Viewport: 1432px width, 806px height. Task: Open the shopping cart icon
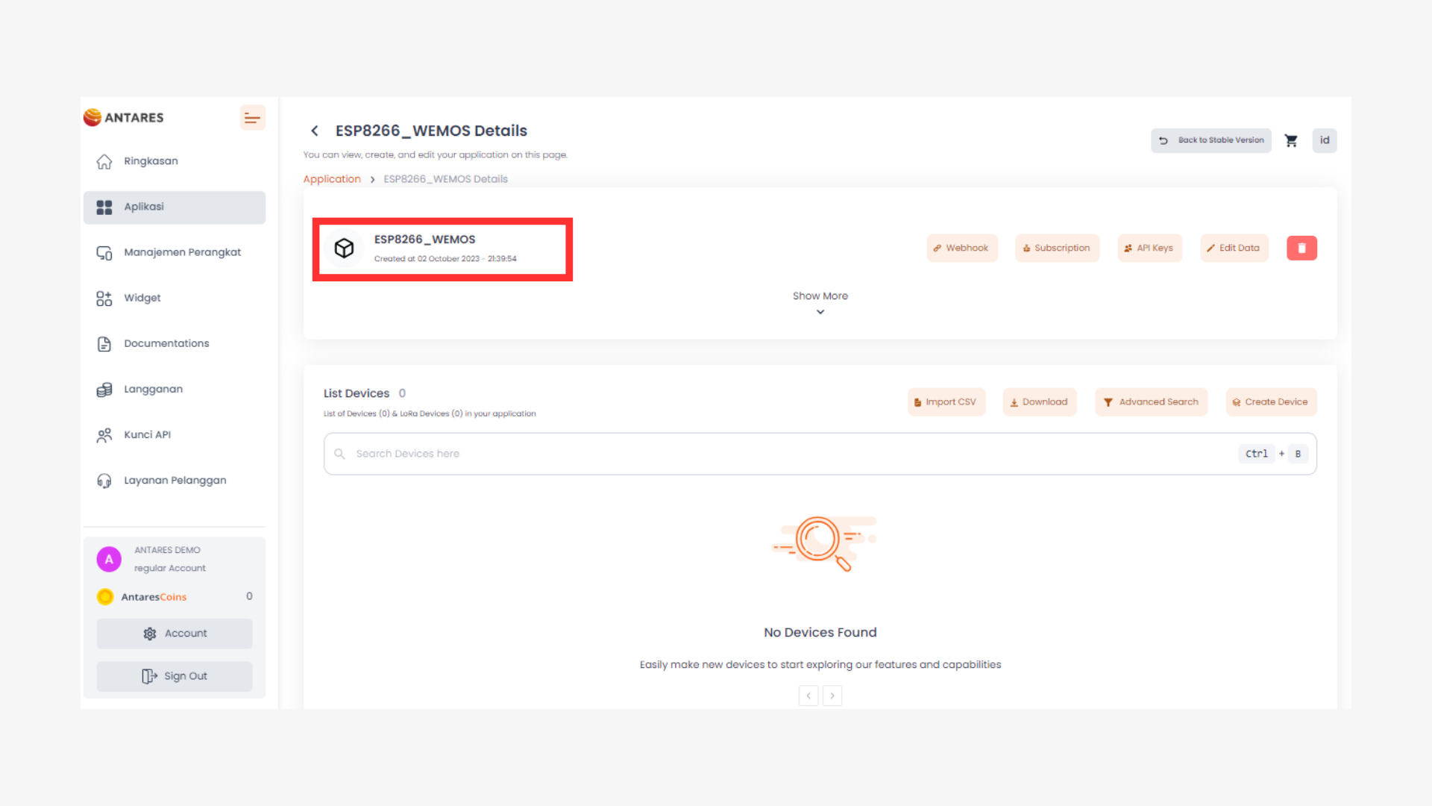[x=1291, y=140]
